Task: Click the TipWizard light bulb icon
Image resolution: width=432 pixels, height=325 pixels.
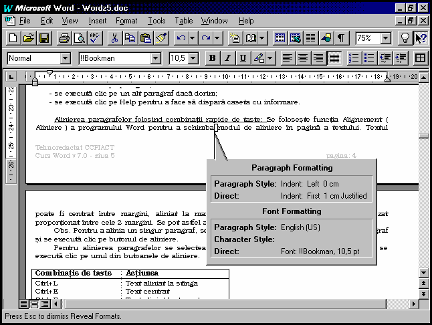Action: [x=405, y=37]
